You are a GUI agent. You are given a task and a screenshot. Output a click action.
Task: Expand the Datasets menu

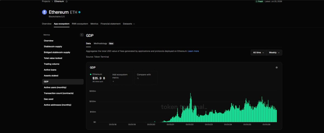(x=129, y=24)
